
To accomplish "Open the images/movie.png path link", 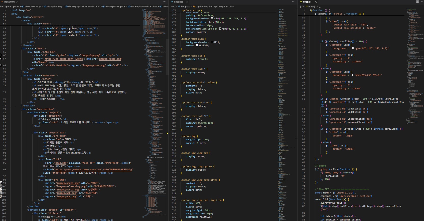I will pyautogui.click(x=68, y=190).
